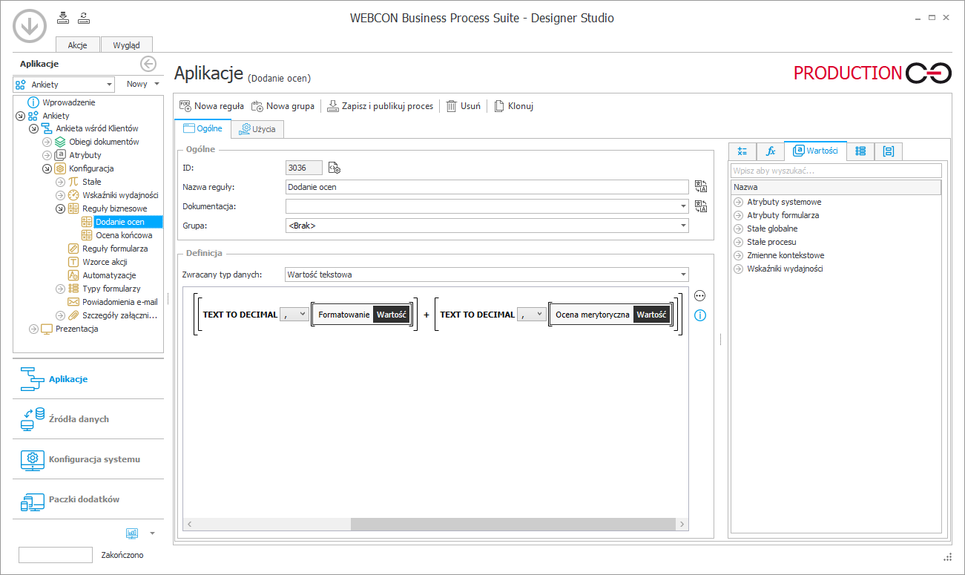Image resolution: width=965 pixels, height=575 pixels.
Task: Switch to the Użycia tab
Action: 257,129
